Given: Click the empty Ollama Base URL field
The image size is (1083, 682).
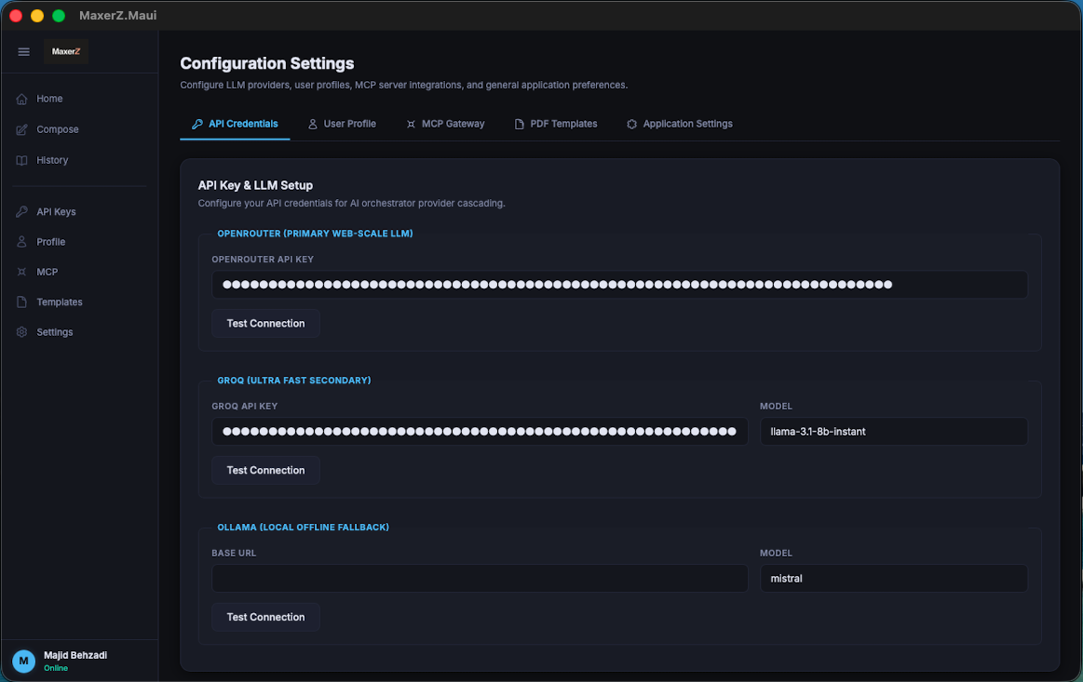Looking at the screenshot, I should click(x=480, y=579).
